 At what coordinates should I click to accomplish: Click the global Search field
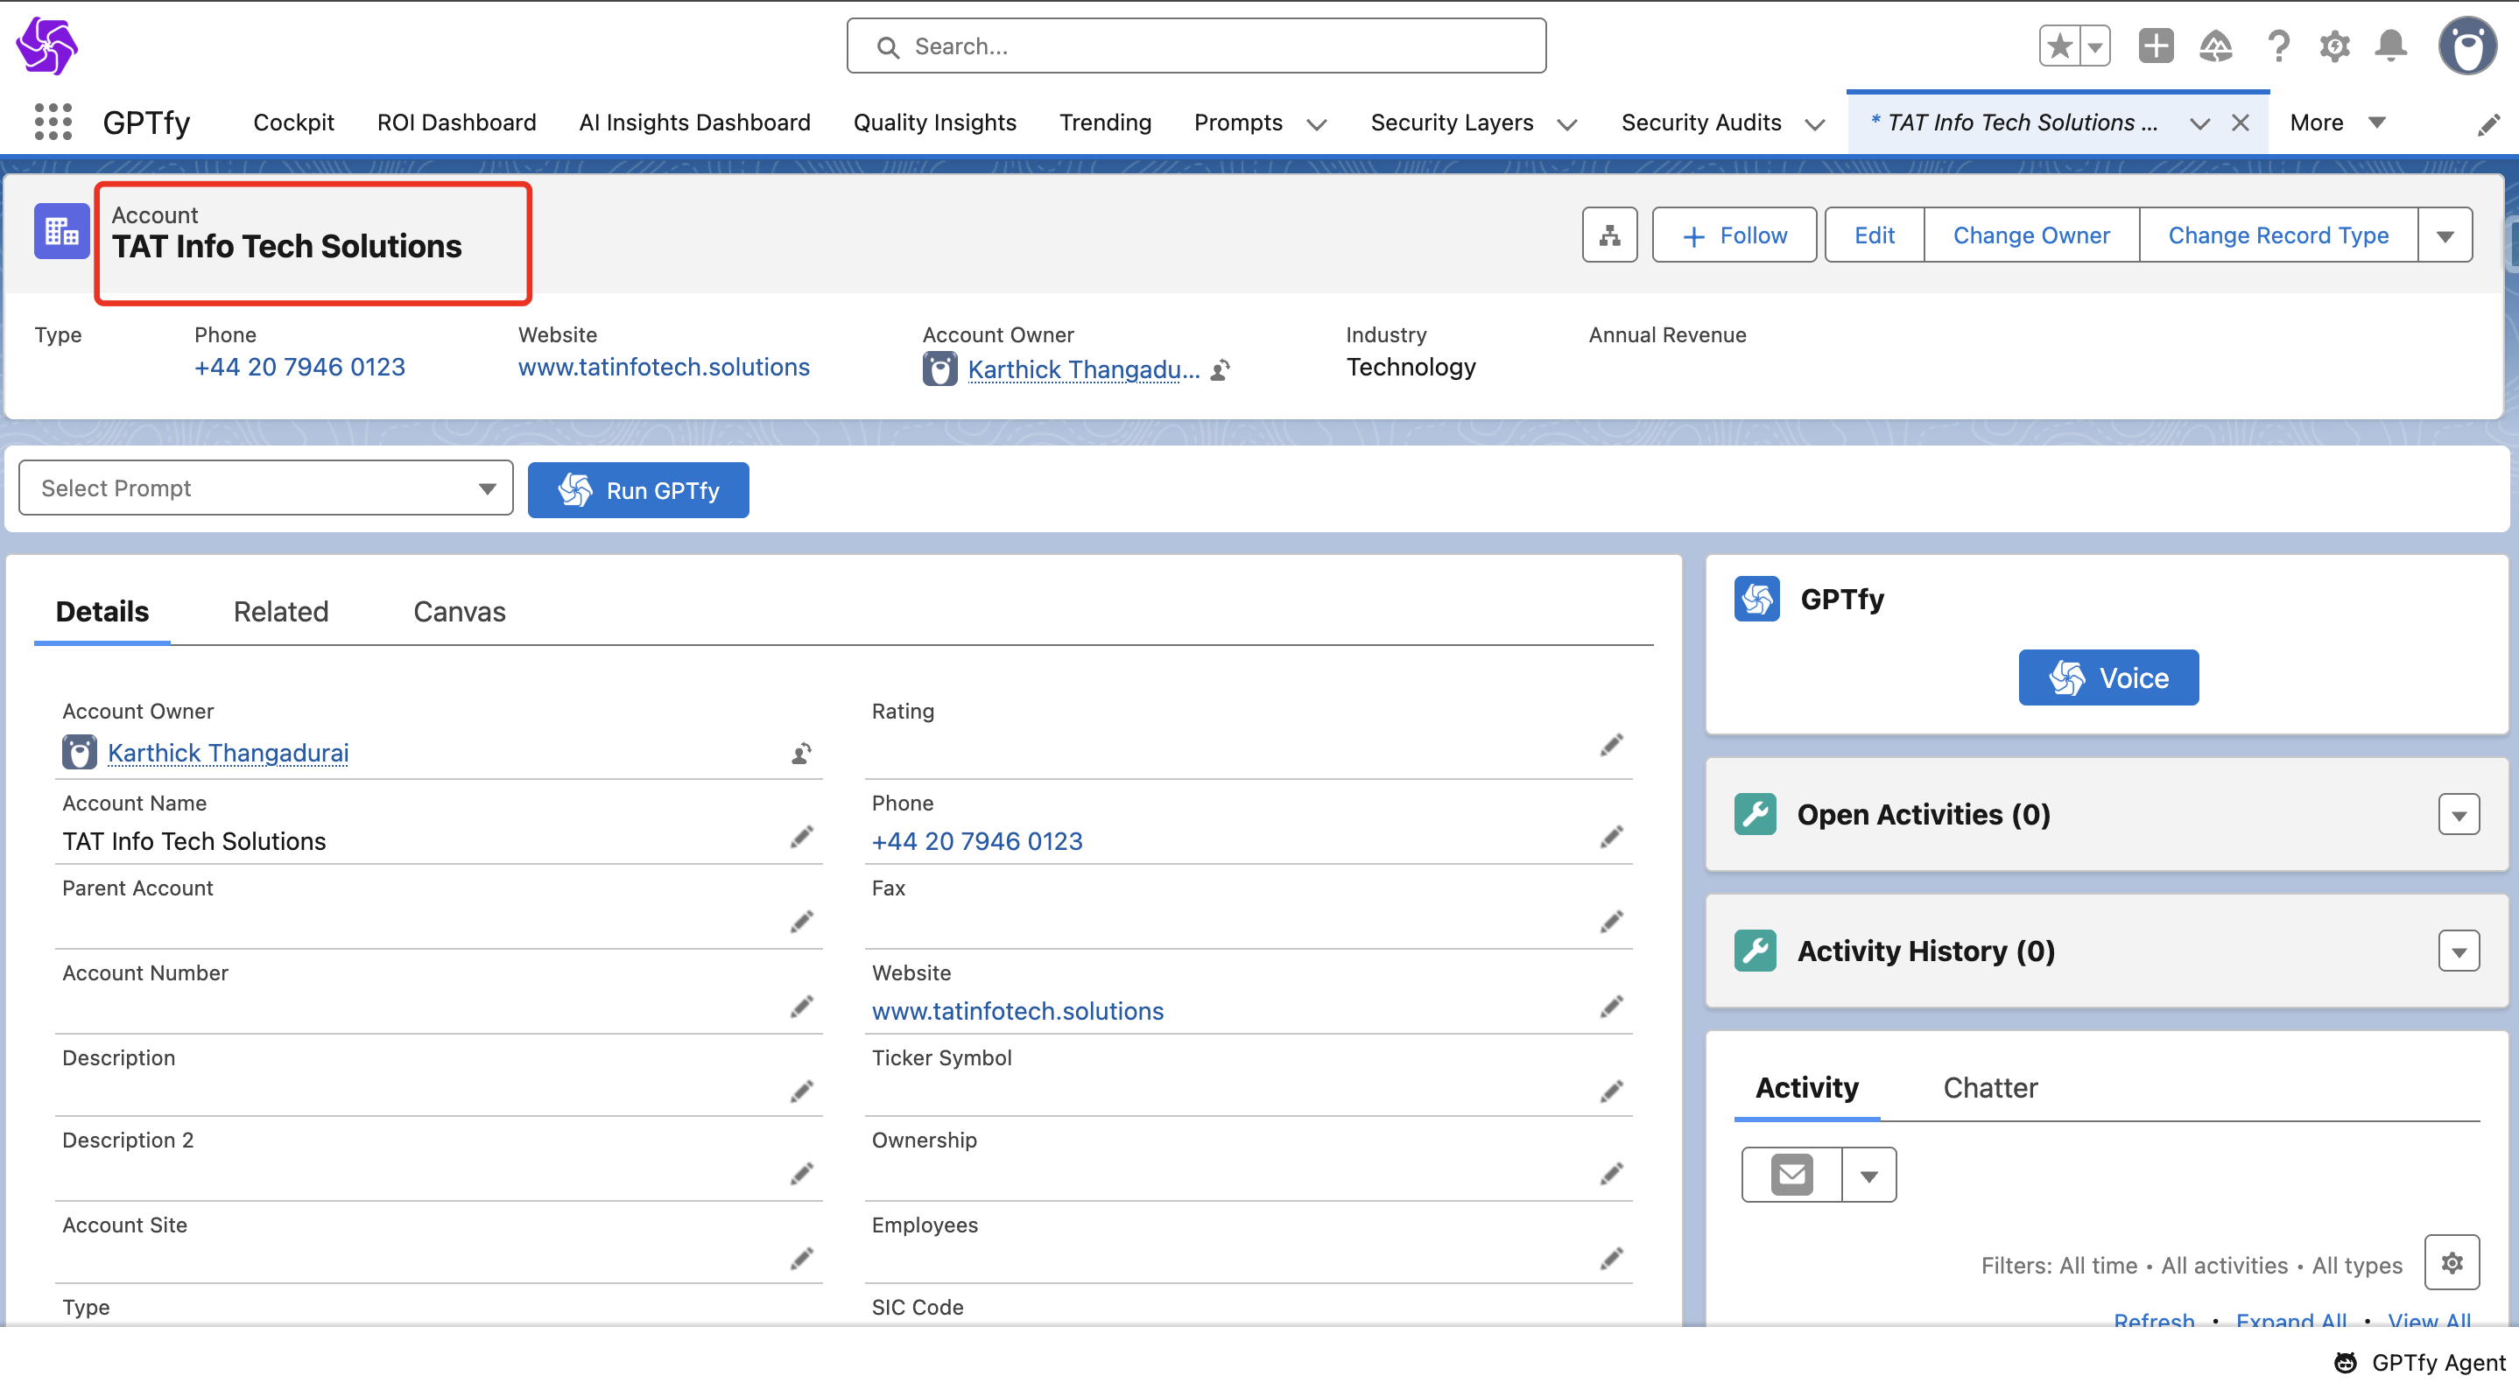(x=1196, y=46)
